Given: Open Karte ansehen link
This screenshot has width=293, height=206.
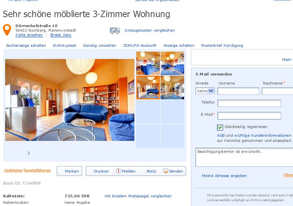Looking at the screenshot, I should (29, 35).
